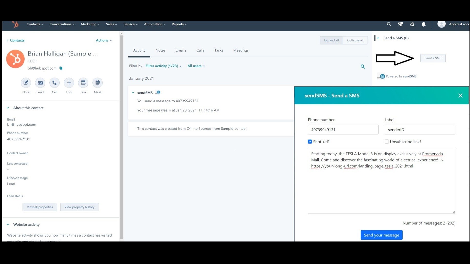Image resolution: width=470 pixels, height=264 pixels.
Task: Open the Filter activity dropdown
Action: [163, 66]
